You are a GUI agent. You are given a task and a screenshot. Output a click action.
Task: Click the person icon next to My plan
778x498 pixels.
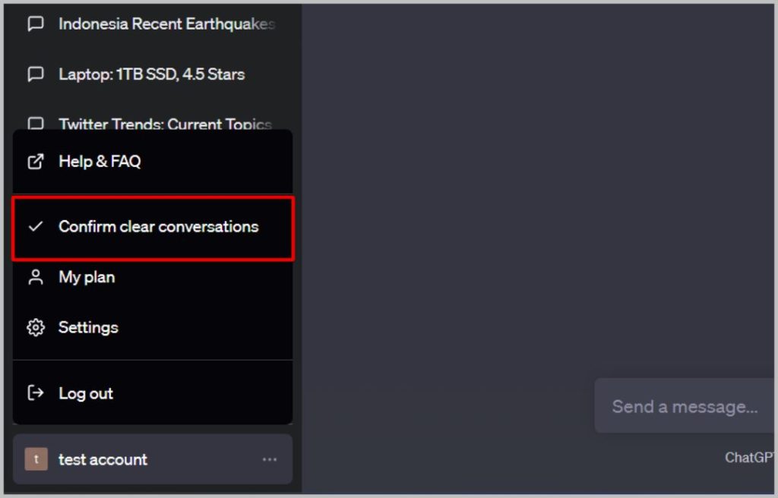tap(36, 277)
